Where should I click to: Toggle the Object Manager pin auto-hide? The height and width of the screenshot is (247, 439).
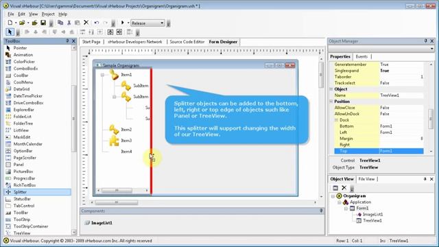point(425,41)
